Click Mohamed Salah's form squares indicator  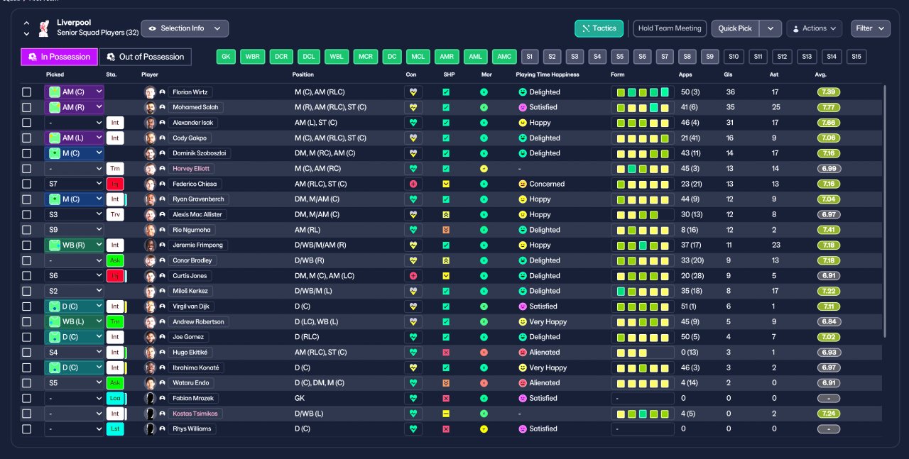click(x=643, y=107)
